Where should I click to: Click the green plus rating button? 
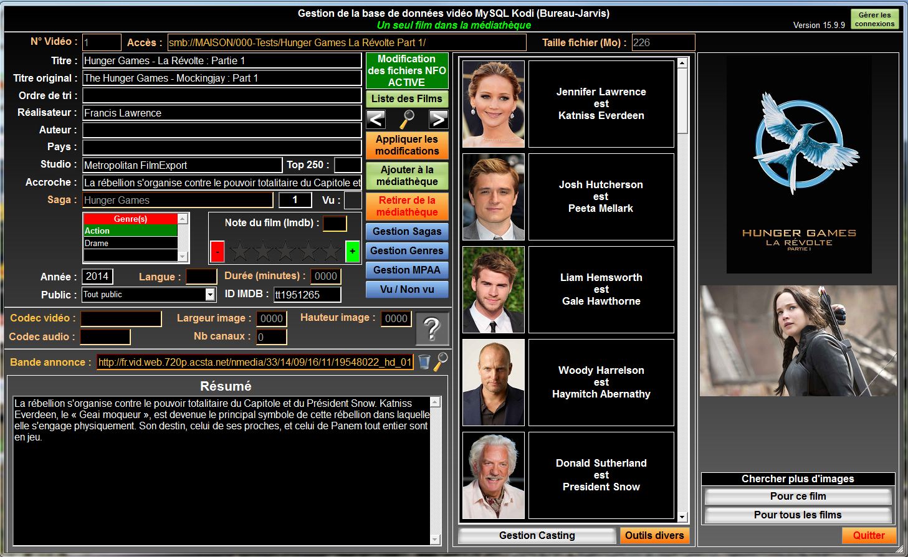[353, 252]
